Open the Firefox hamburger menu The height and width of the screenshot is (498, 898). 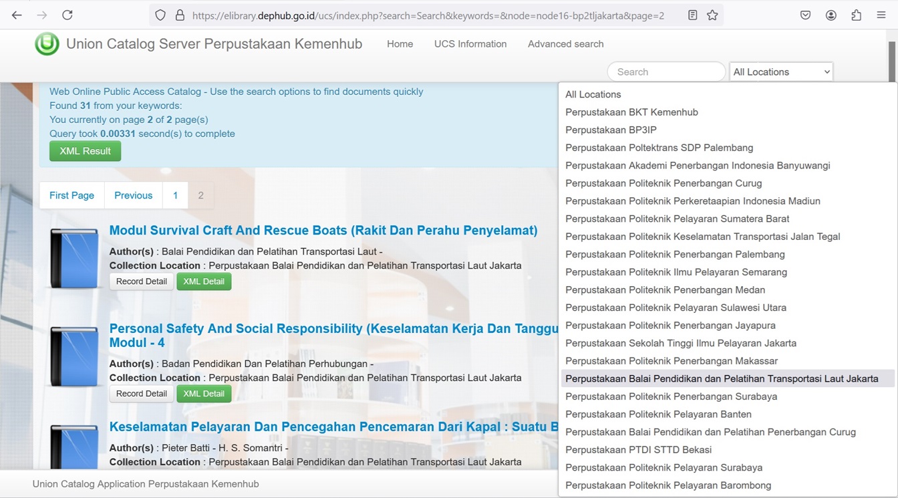(x=881, y=15)
